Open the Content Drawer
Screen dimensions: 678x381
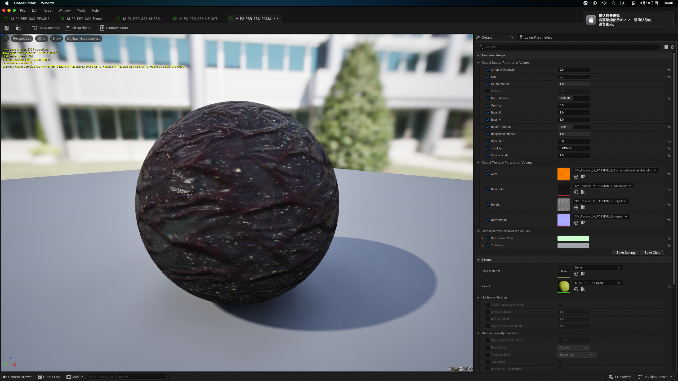pyautogui.click(x=17, y=377)
